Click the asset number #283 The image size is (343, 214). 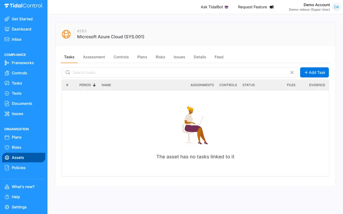coord(82,31)
